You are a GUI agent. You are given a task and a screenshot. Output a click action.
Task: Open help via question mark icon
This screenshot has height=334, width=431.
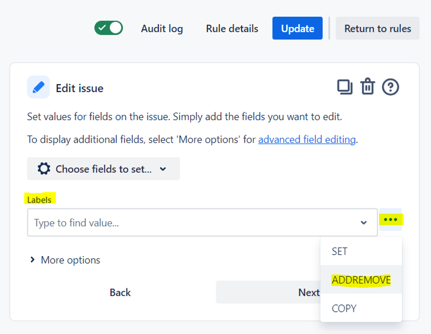(x=390, y=87)
